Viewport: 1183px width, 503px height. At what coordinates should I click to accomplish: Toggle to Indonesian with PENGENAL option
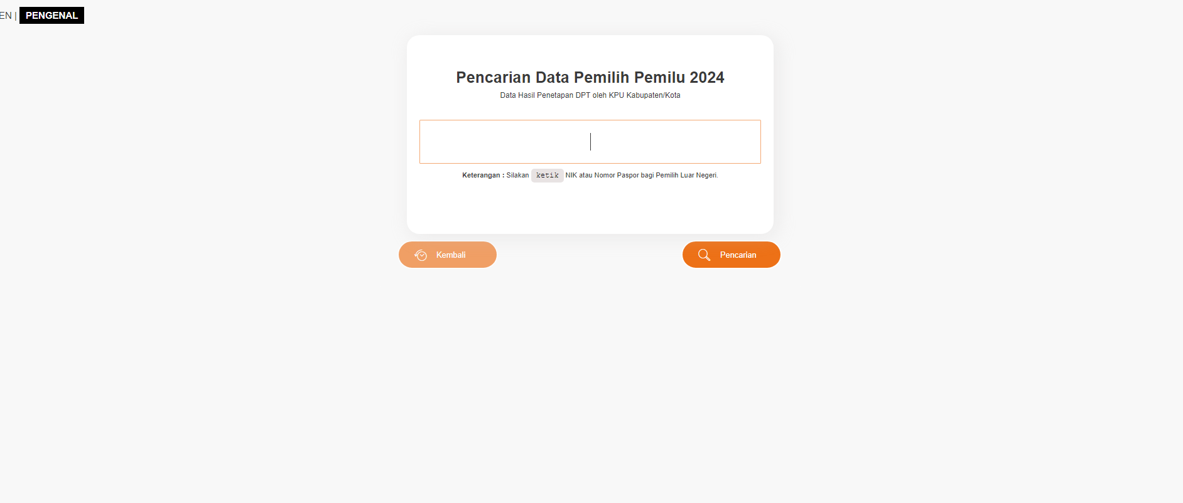tap(51, 15)
